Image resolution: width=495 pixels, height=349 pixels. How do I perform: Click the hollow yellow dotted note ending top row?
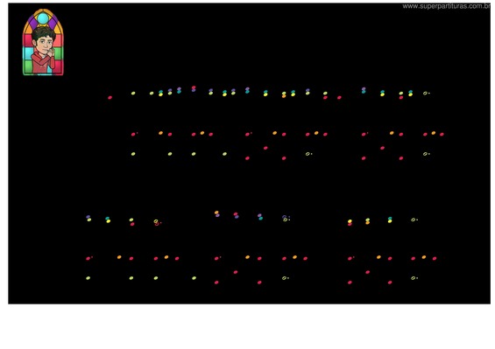(426, 94)
